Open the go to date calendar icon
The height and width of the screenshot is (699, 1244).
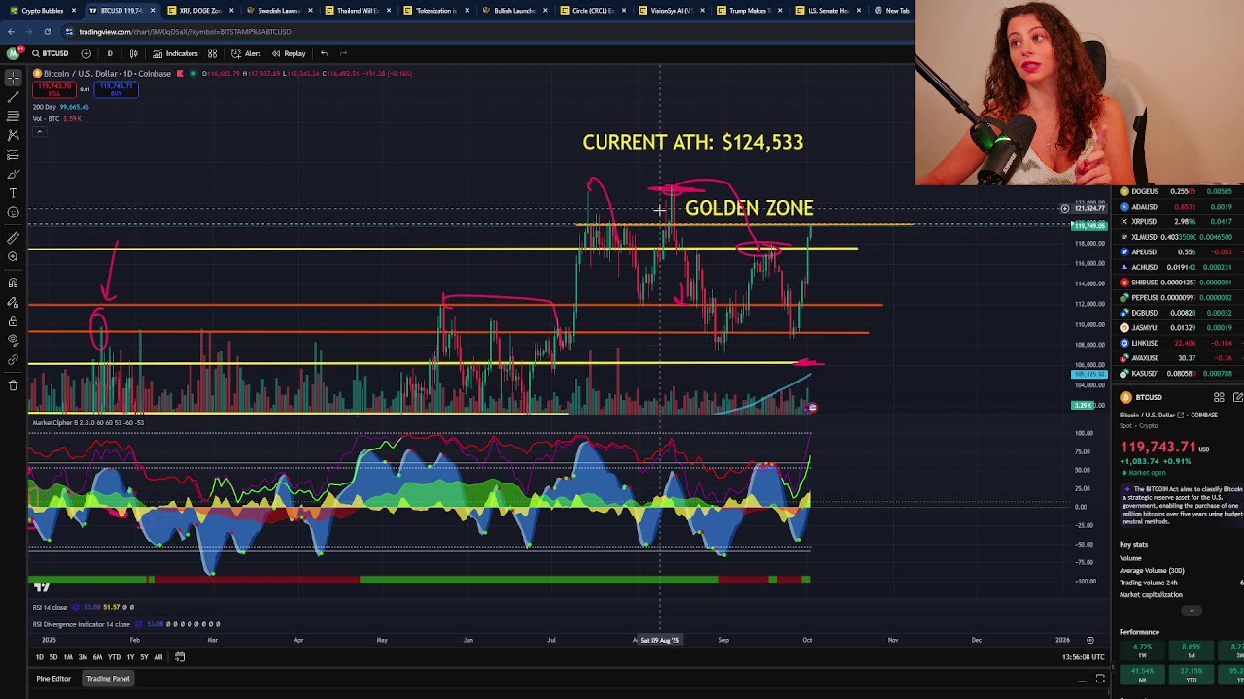pyautogui.click(x=180, y=657)
